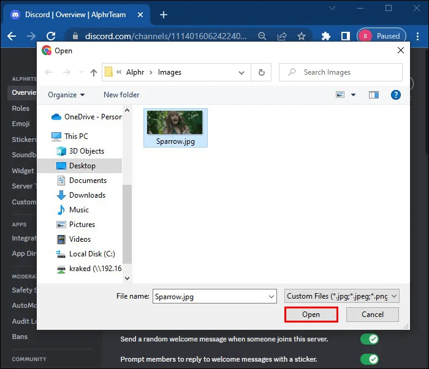The height and width of the screenshot is (369, 429).
Task: Open the Custom Files type dropdown
Action: click(342, 296)
